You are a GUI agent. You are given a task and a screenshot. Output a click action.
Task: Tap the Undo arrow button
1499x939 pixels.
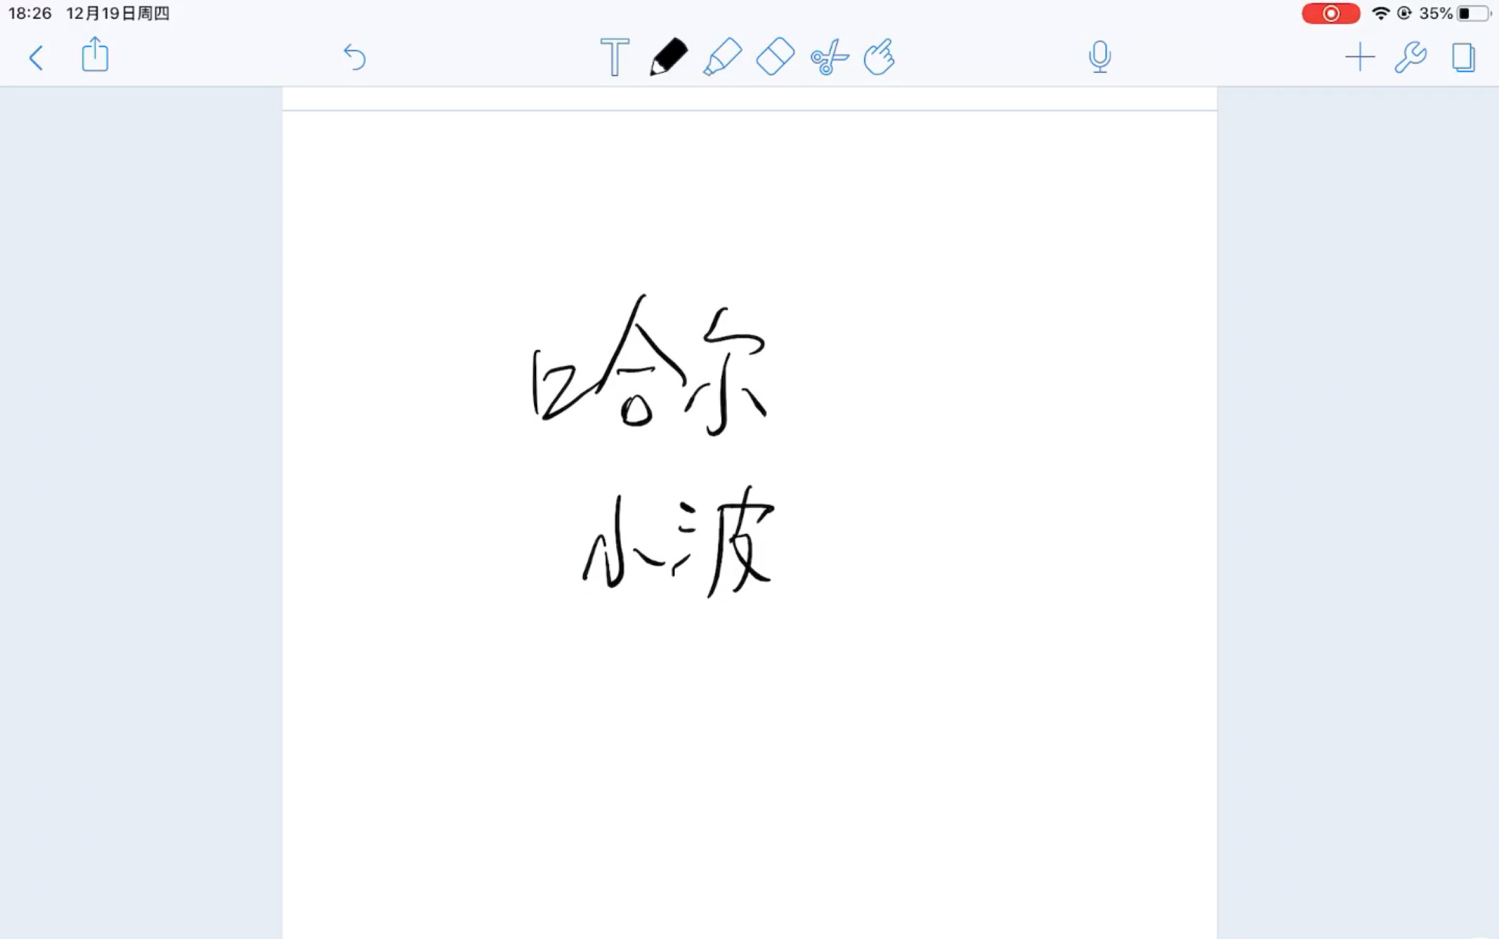point(353,57)
